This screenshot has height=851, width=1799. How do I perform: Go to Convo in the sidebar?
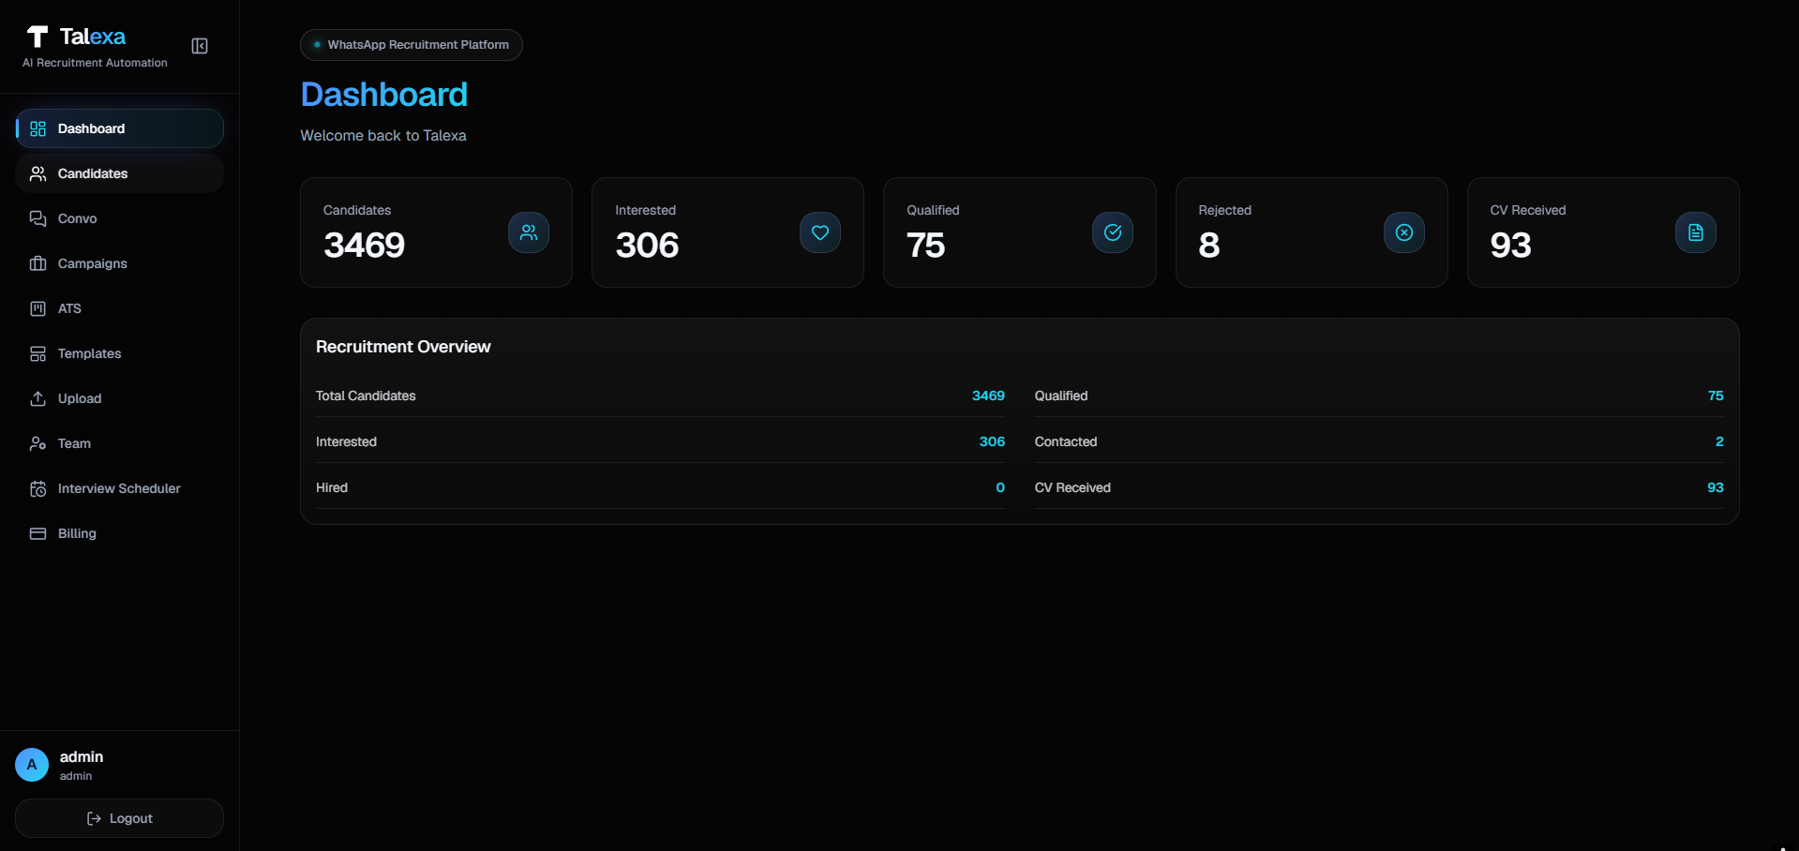point(119,218)
